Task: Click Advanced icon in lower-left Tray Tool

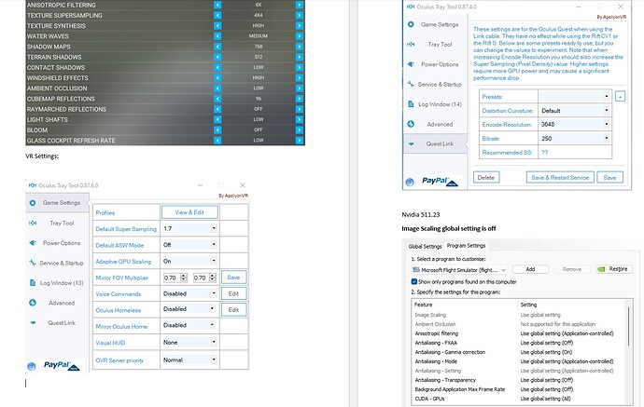Action: click(33, 303)
